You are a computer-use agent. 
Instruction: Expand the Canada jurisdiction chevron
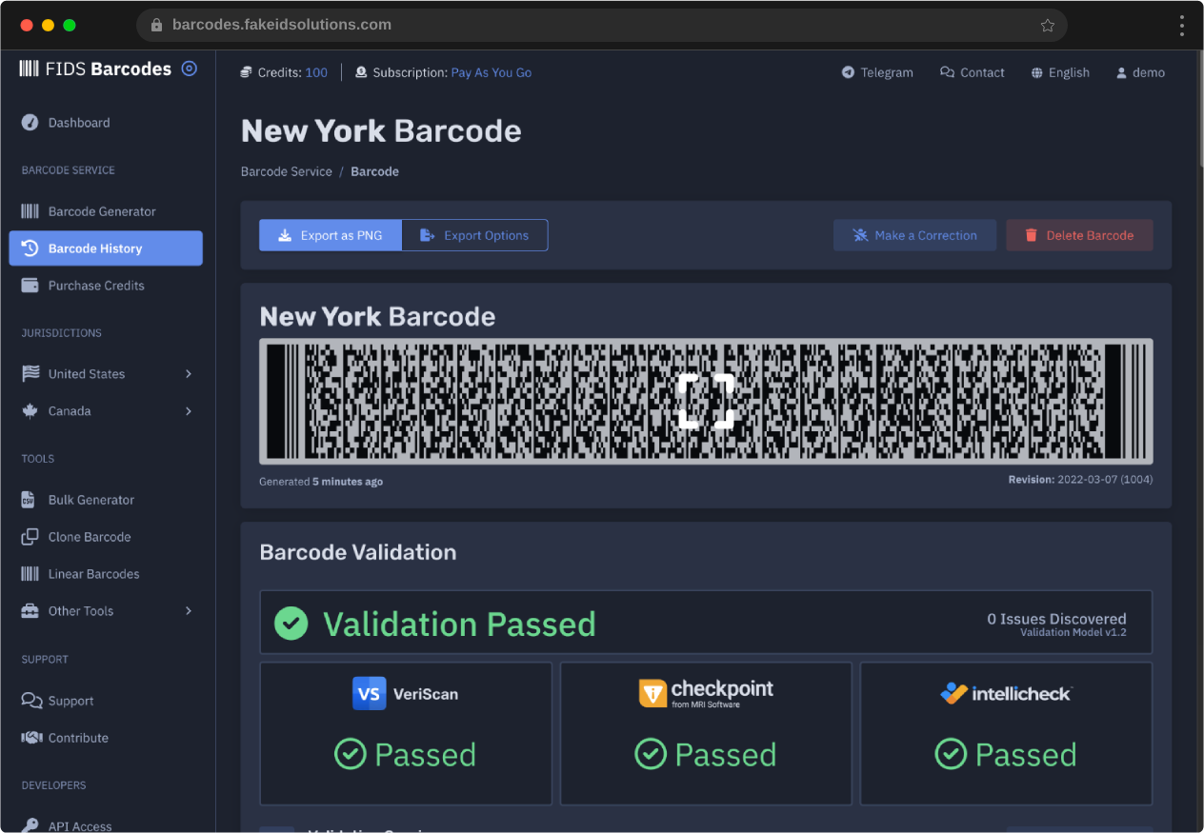click(189, 411)
